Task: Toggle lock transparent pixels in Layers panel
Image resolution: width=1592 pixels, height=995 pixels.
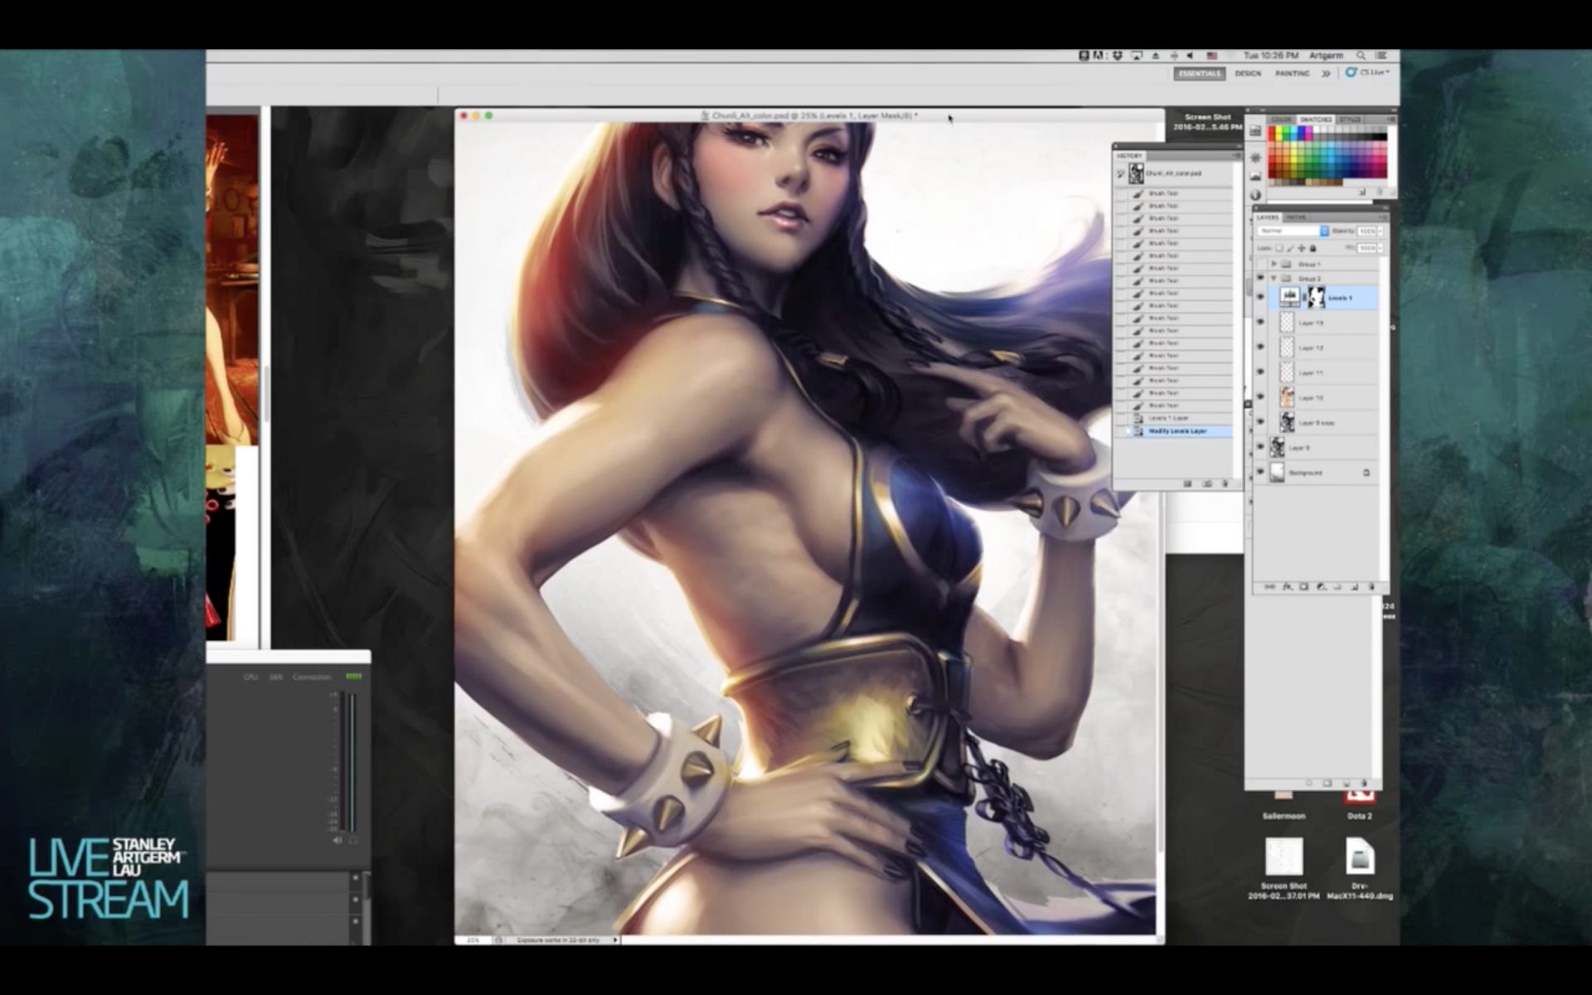Action: 1279,248
